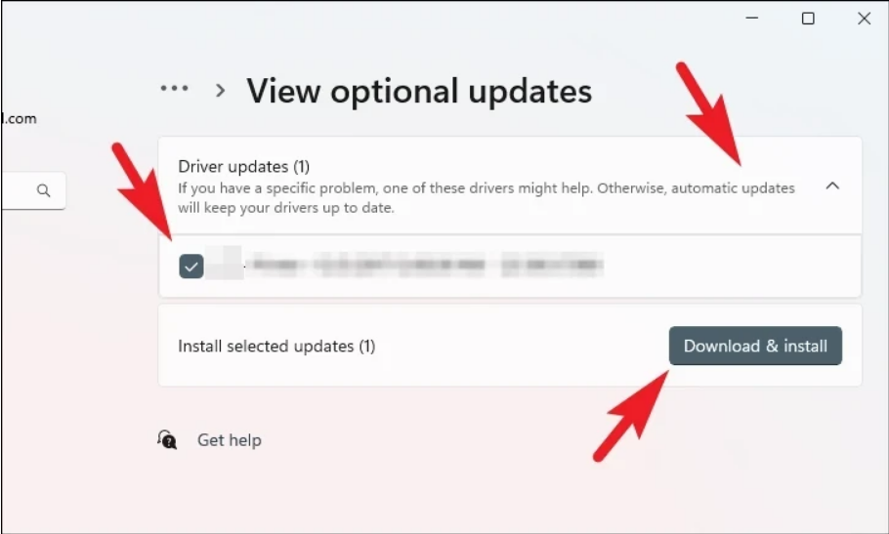The width and height of the screenshot is (889, 534).
Task: Click the Driver updates (1) header
Action: [x=244, y=167]
